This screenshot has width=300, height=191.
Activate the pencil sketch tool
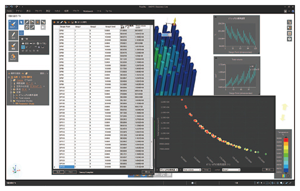point(13,35)
